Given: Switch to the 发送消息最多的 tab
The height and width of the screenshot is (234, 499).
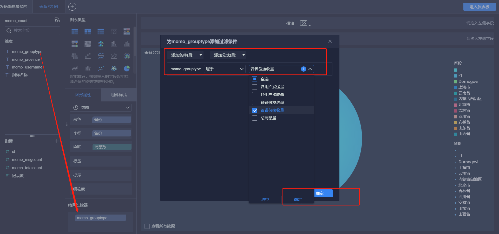Looking at the screenshot, I should 15,7.
